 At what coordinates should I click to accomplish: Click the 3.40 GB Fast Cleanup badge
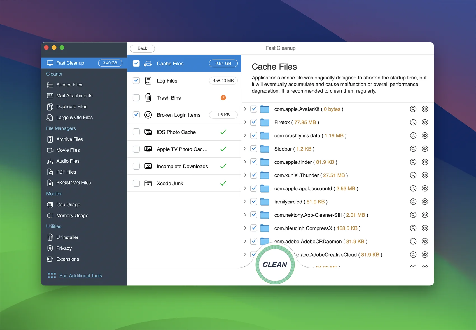click(x=110, y=63)
